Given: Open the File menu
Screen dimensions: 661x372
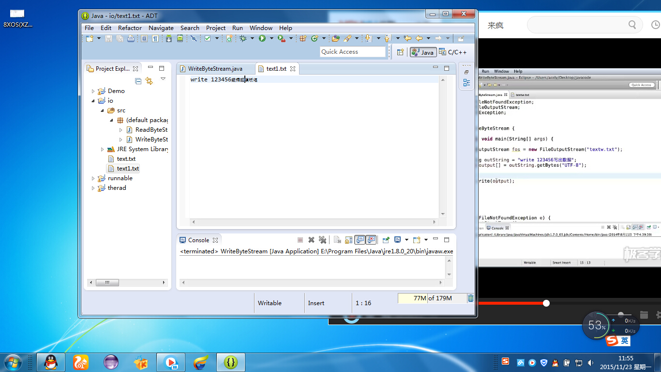Looking at the screenshot, I should coord(90,28).
